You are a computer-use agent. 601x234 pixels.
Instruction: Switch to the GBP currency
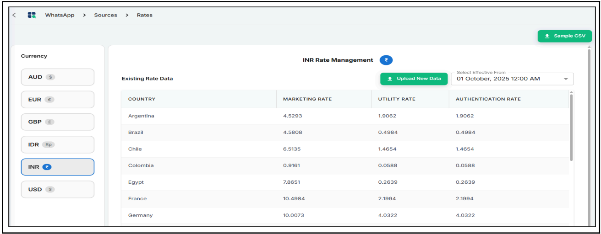(58, 122)
